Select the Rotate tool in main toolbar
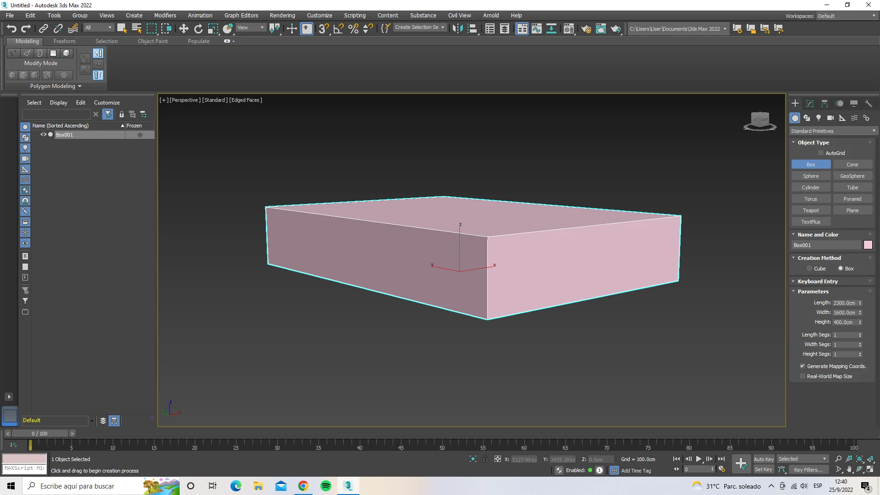 [x=198, y=29]
